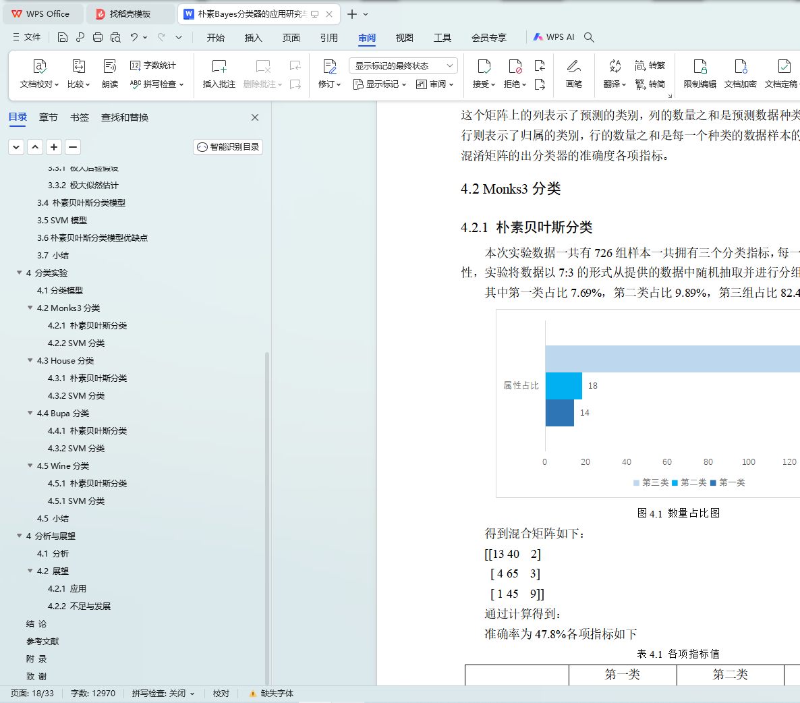Image resolution: width=800 pixels, height=703 pixels.
Task: Jump to 4.4 Bupa 分类 heading in outline
Action: click(63, 413)
